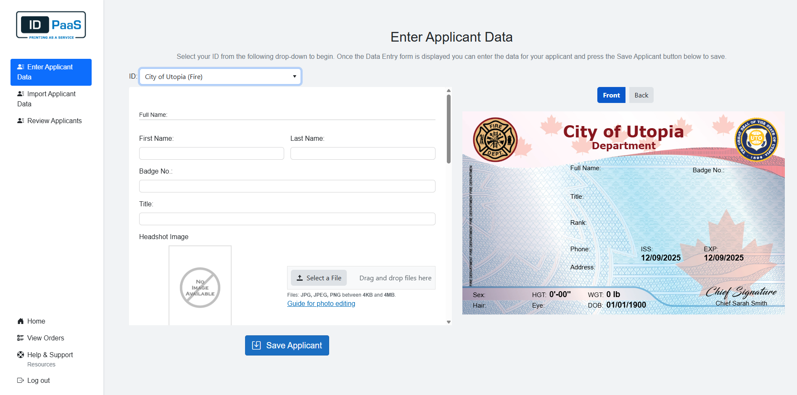Viewport: 797px width, 395px height.
Task: Switch to the Back card preview
Action: coord(641,95)
